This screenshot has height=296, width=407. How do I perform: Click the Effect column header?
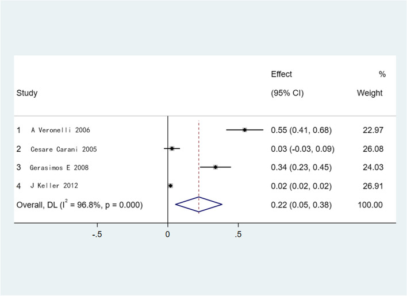coord(281,74)
